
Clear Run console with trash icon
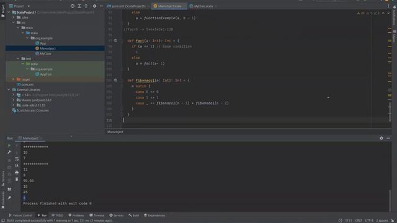pos(17,179)
